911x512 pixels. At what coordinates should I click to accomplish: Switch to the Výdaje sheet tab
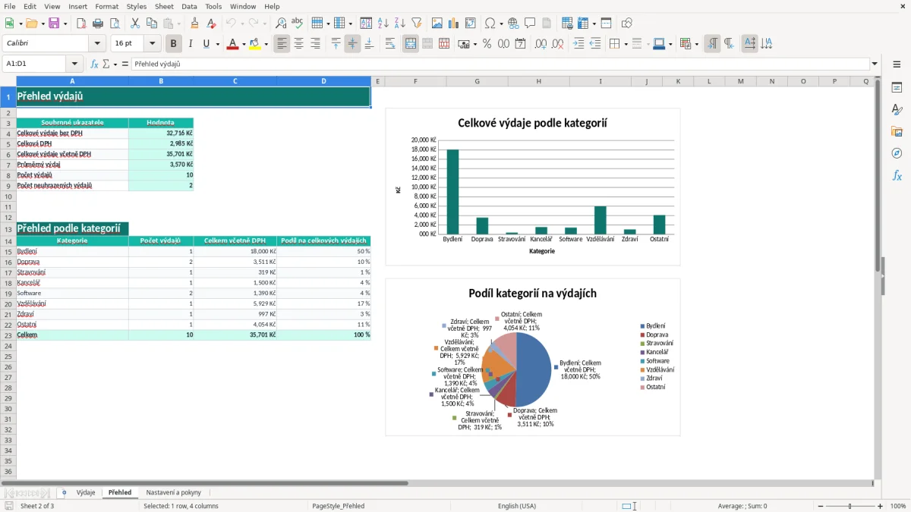coord(86,492)
